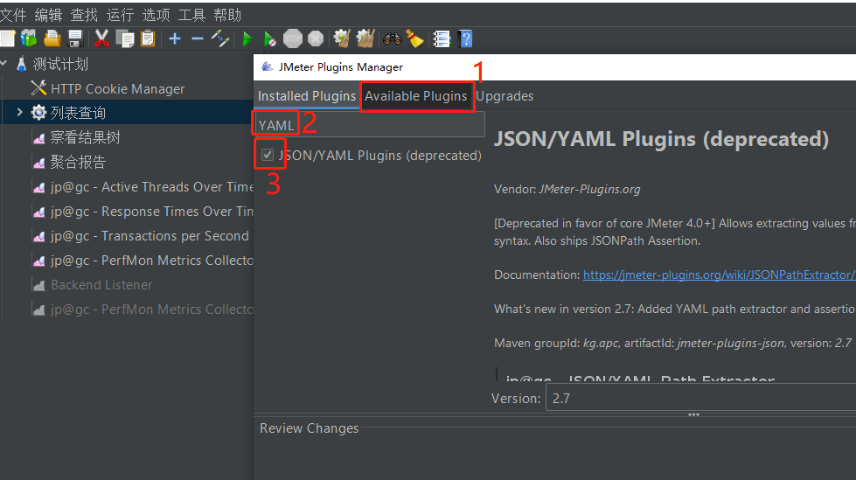Image resolution: width=856 pixels, height=480 pixels.
Task: Click the Paste clipboard icon
Action: (x=148, y=38)
